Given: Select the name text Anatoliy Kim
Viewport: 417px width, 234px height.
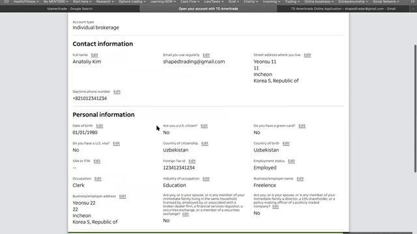Looking at the screenshot, I should point(87,62).
